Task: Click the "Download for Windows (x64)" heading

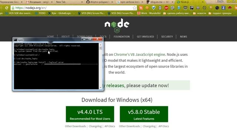Action: pos(117,100)
